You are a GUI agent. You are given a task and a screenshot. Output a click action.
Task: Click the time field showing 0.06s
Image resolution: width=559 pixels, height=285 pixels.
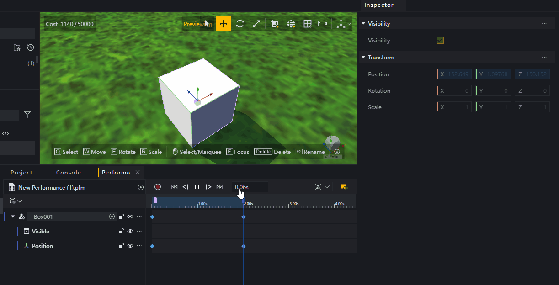[250, 187]
